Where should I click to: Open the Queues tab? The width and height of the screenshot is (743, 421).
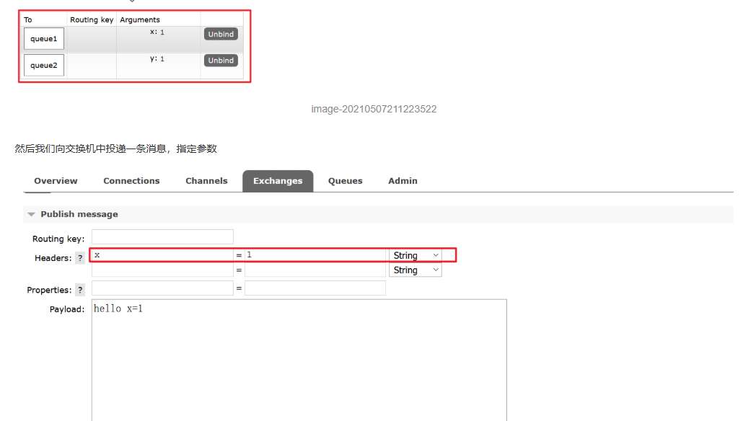345,181
